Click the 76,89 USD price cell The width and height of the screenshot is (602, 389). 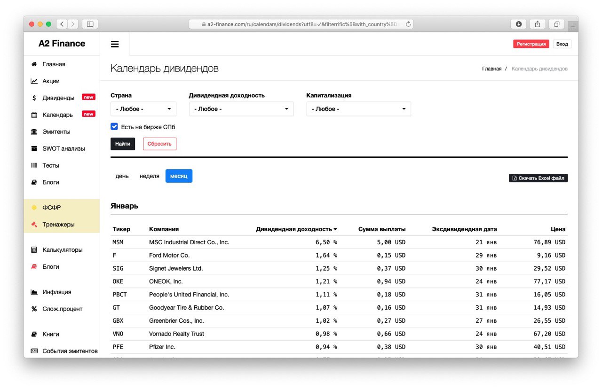coord(549,242)
